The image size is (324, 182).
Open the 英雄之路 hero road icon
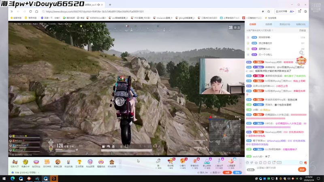(58, 163)
